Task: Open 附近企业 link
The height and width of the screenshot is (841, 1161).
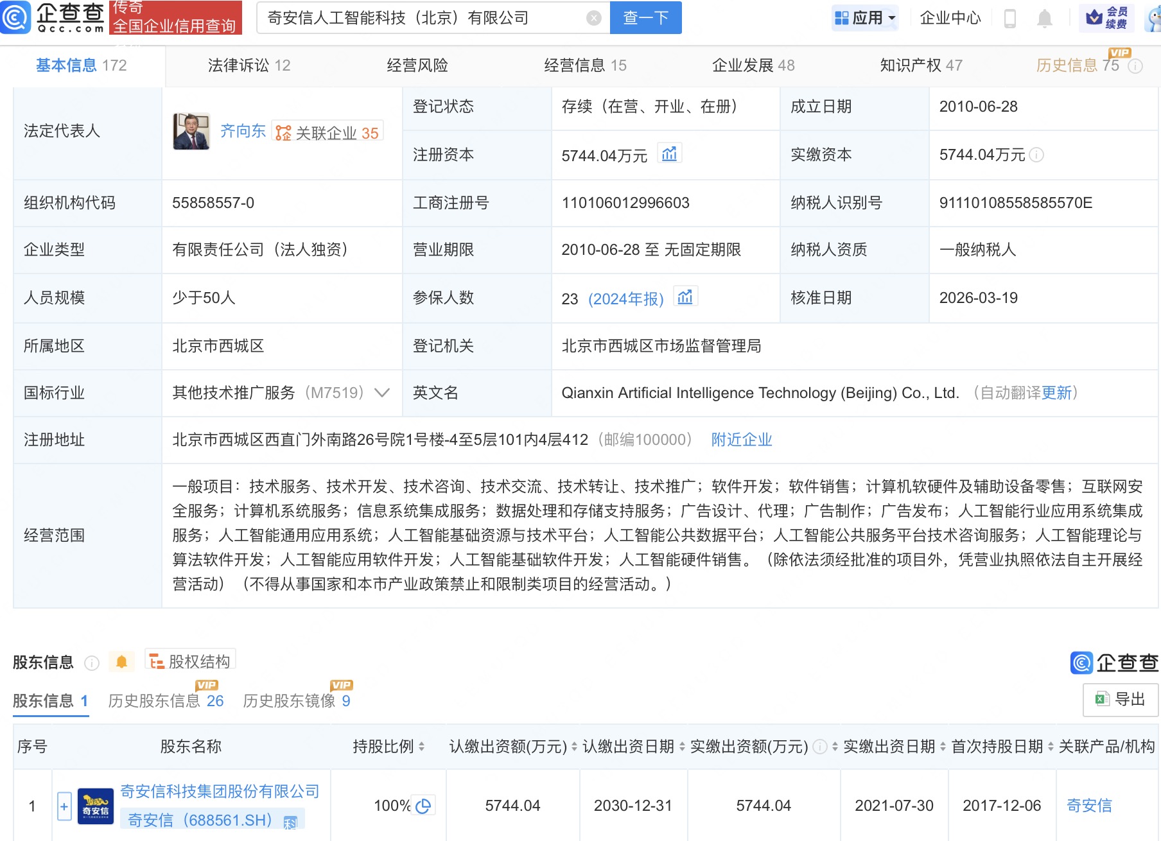Action: pyautogui.click(x=741, y=440)
